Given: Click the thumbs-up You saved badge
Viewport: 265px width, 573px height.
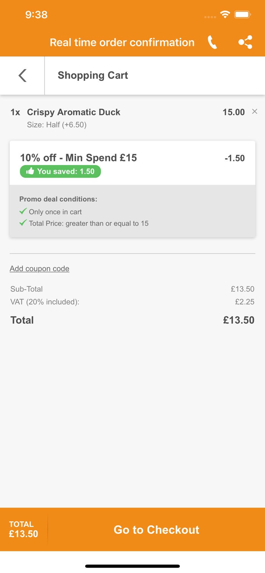Looking at the screenshot, I should coord(60,172).
